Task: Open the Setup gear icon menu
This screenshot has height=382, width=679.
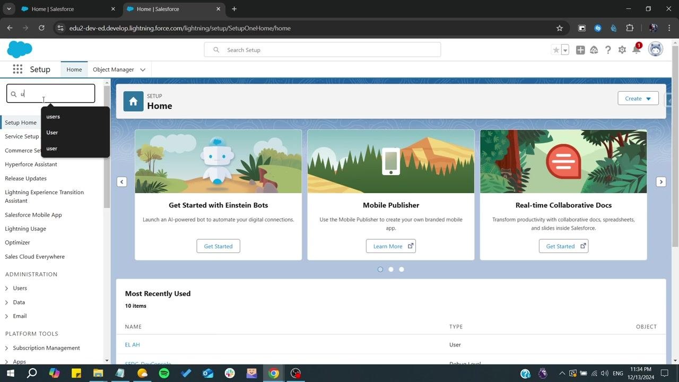Action: [622, 50]
